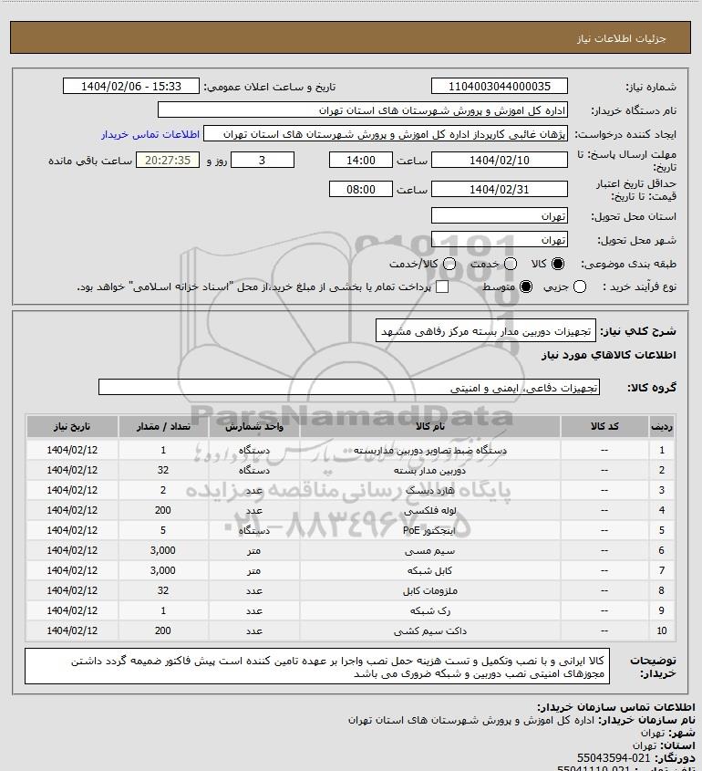Select the خدمت radio button
The image size is (702, 771).
[x=511, y=264]
